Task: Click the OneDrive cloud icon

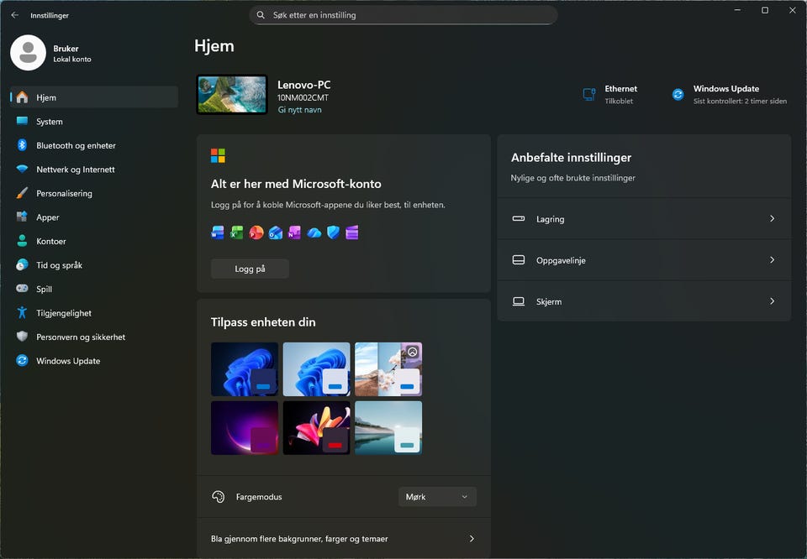Action: point(314,233)
